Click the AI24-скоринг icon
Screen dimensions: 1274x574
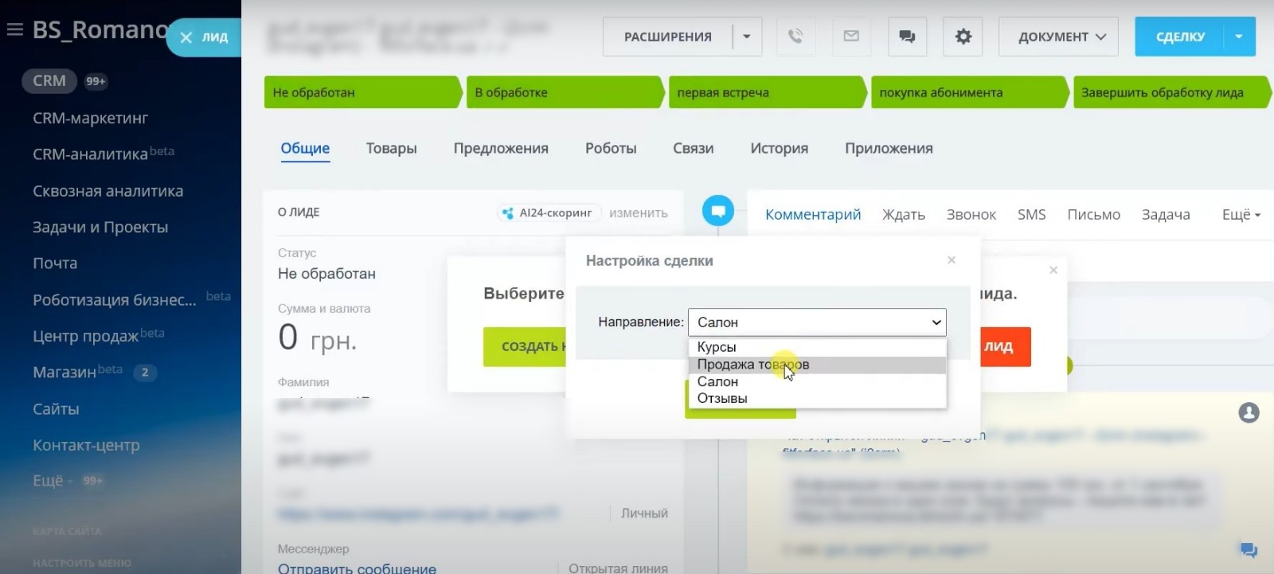pos(507,213)
